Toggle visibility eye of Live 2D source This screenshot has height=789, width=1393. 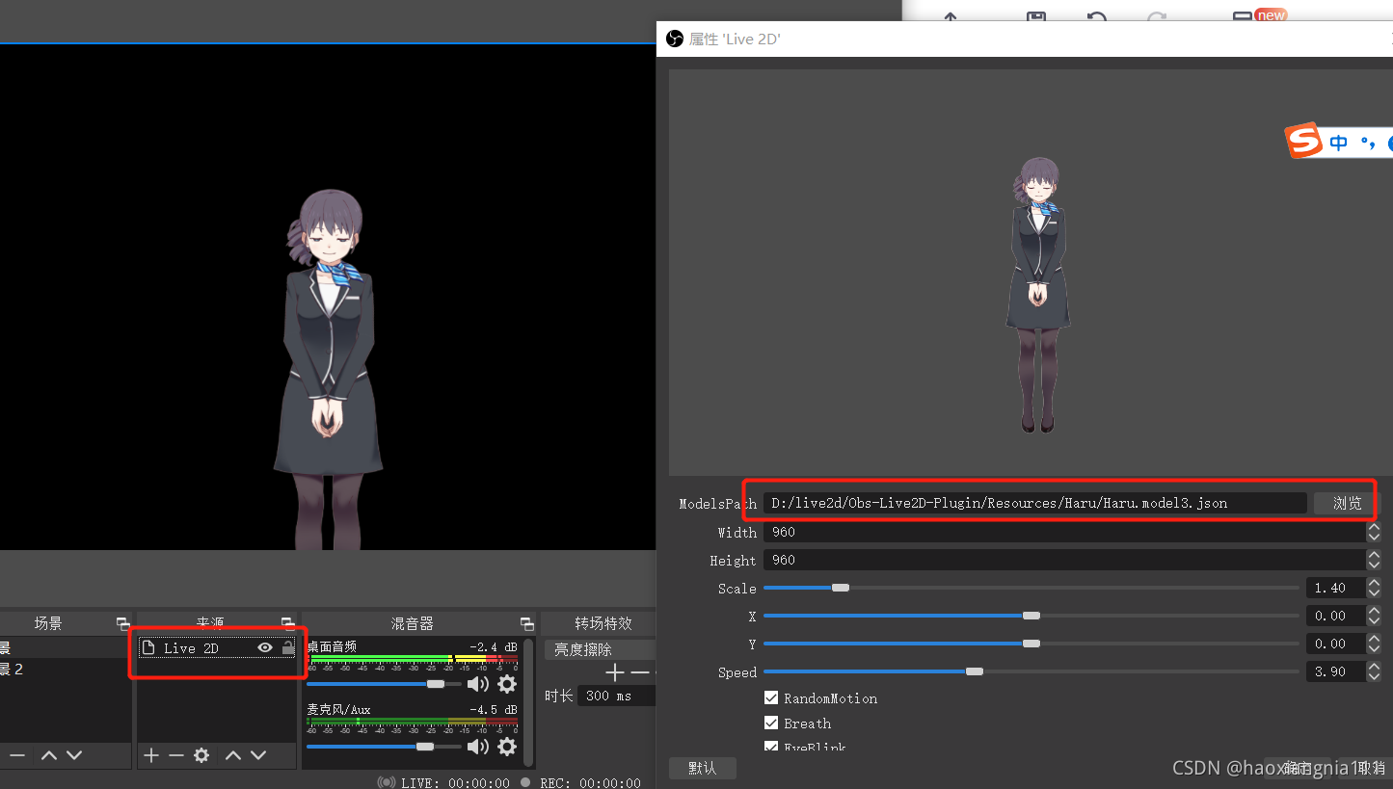[x=265, y=648]
